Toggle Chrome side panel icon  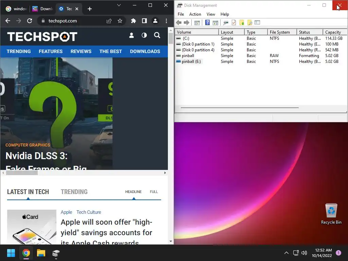tap(144, 21)
